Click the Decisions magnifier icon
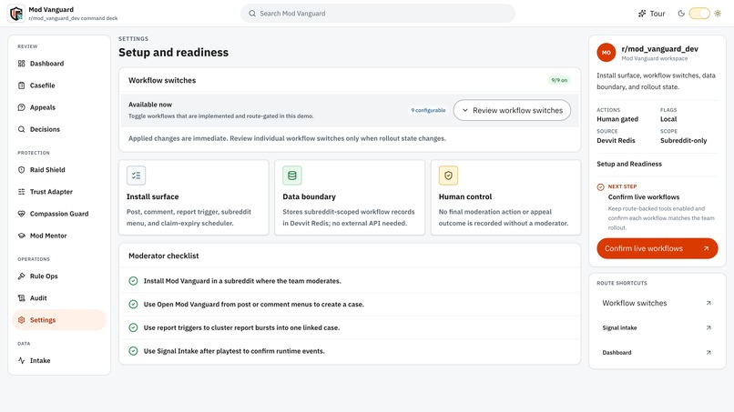 [22, 129]
